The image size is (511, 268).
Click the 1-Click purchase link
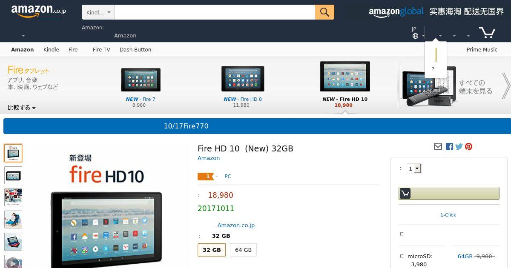[x=448, y=215]
